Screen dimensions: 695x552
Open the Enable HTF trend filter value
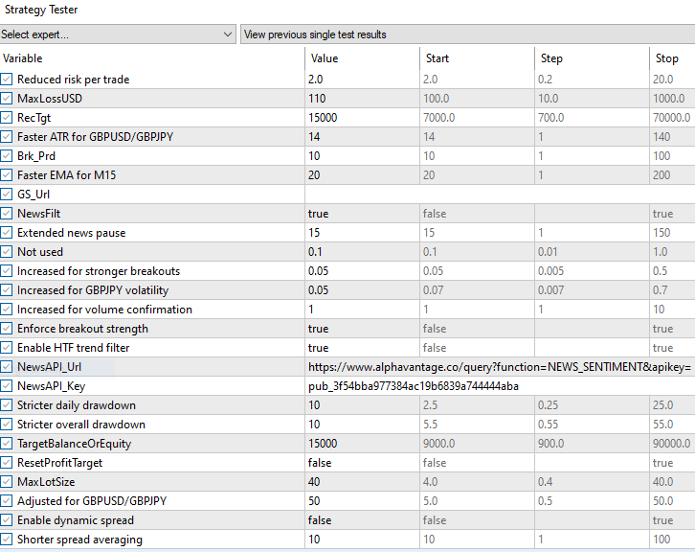click(360, 348)
